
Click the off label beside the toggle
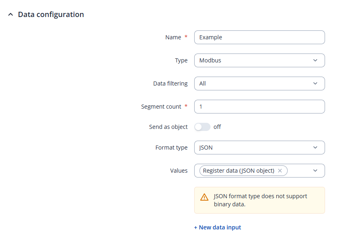[x=217, y=127]
